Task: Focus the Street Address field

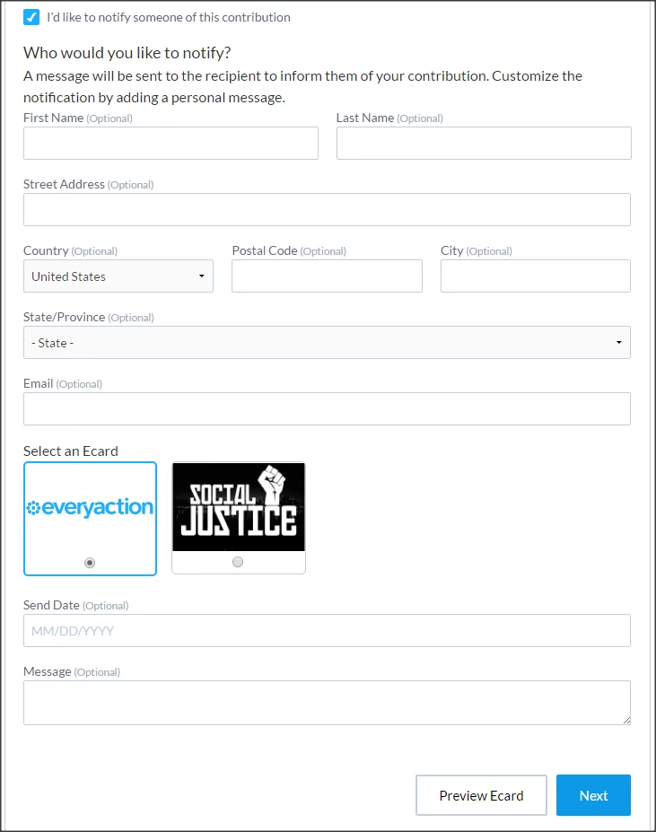Action: click(327, 210)
